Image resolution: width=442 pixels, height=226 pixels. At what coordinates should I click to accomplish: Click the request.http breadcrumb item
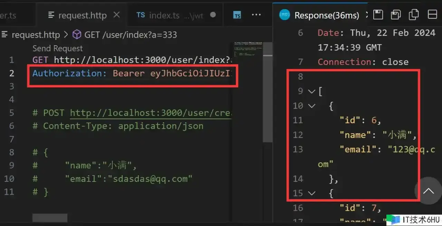tap(35, 35)
